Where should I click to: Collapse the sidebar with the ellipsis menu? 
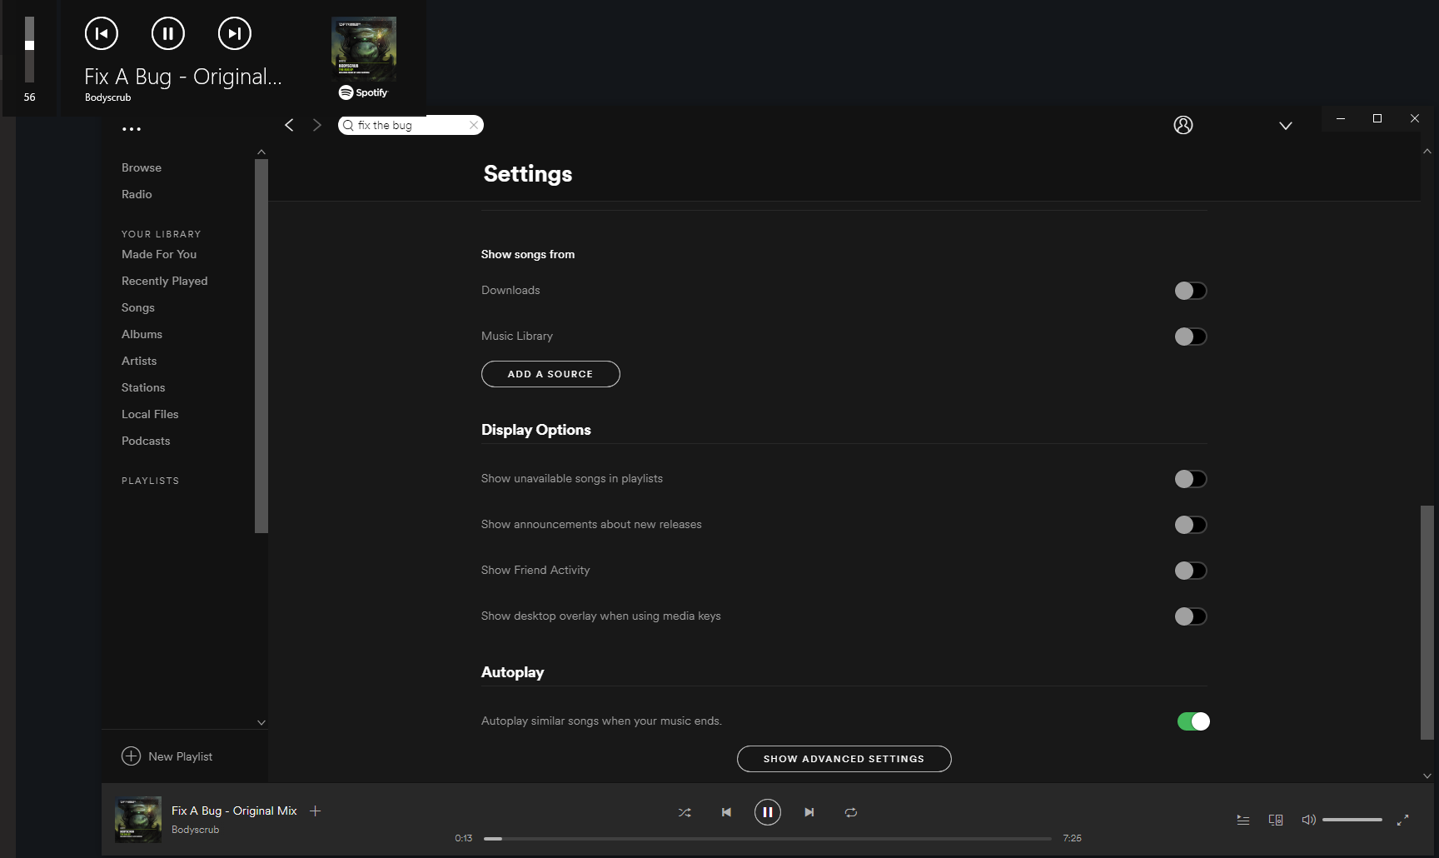click(132, 128)
